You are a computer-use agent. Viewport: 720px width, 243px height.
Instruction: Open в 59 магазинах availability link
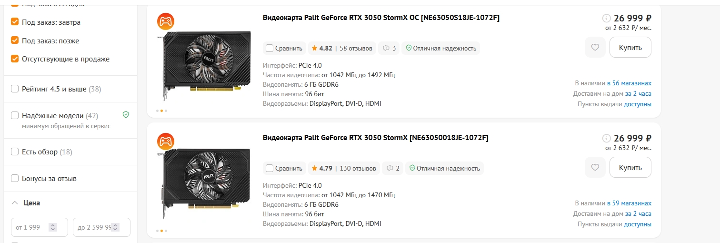[x=629, y=203]
